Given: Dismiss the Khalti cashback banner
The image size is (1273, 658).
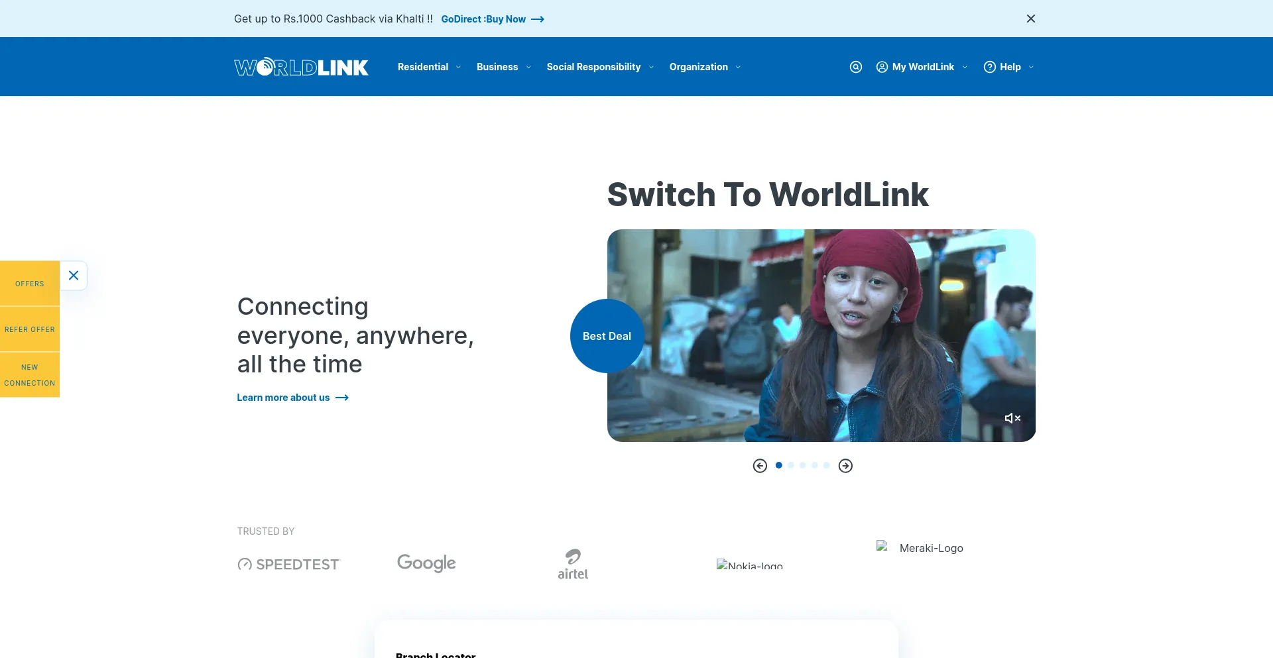Looking at the screenshot, I should coord(1031,19).
